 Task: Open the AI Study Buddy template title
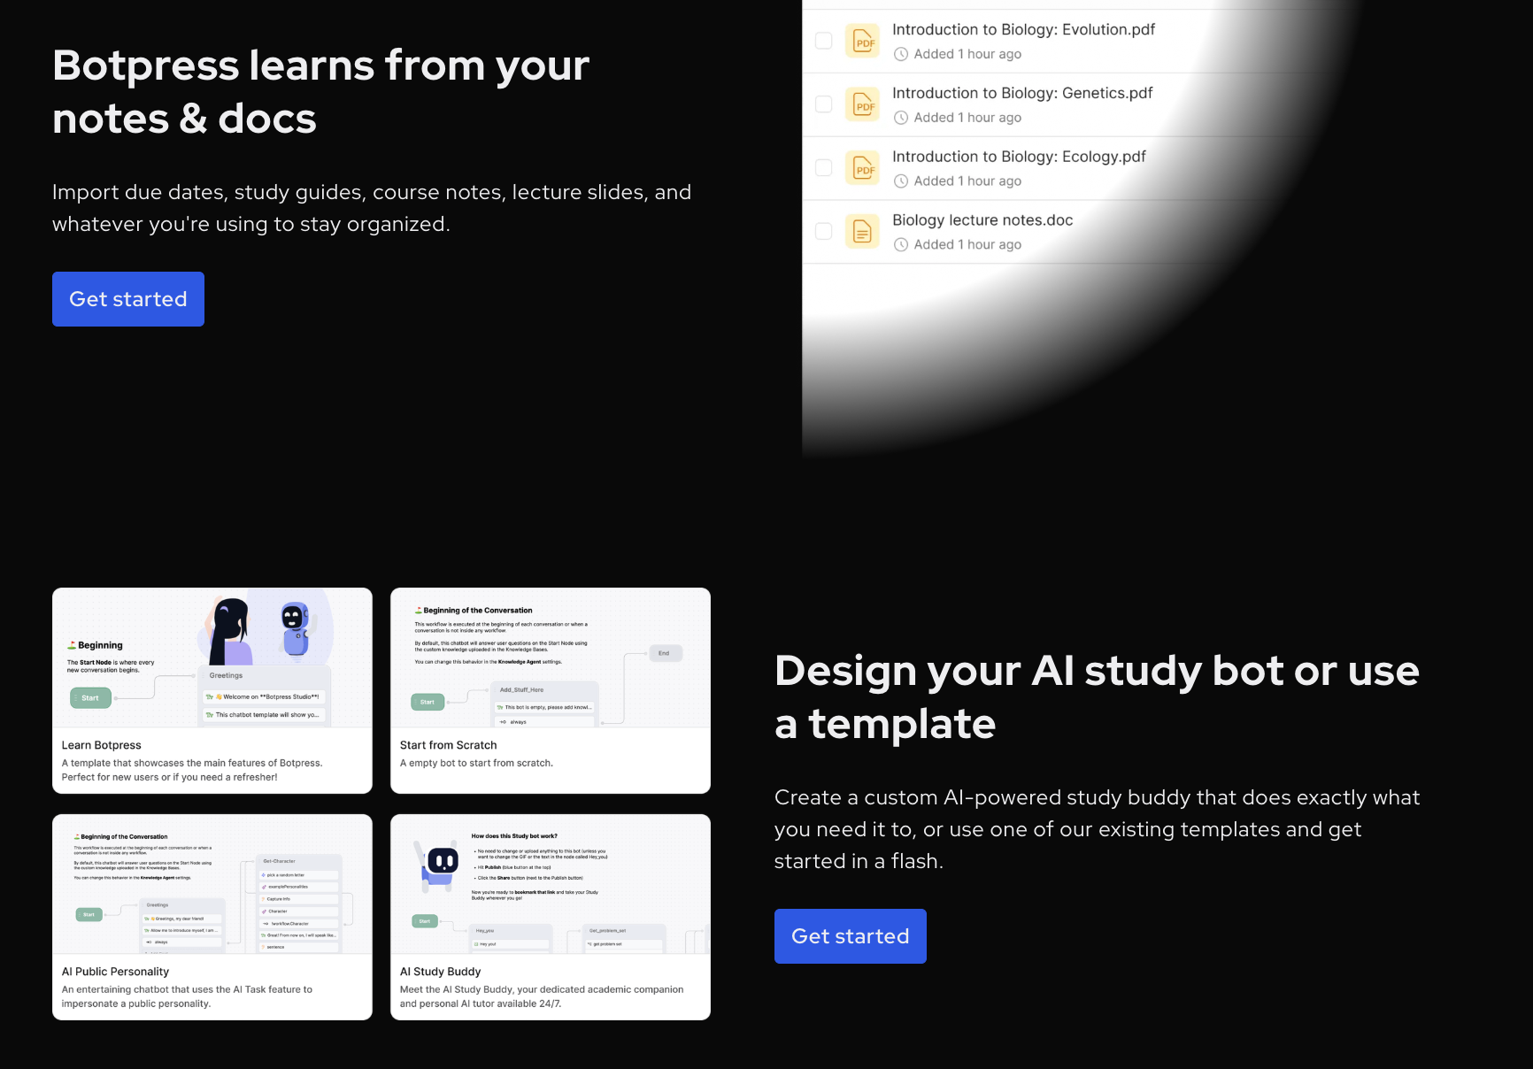click(x=440, y=972)
